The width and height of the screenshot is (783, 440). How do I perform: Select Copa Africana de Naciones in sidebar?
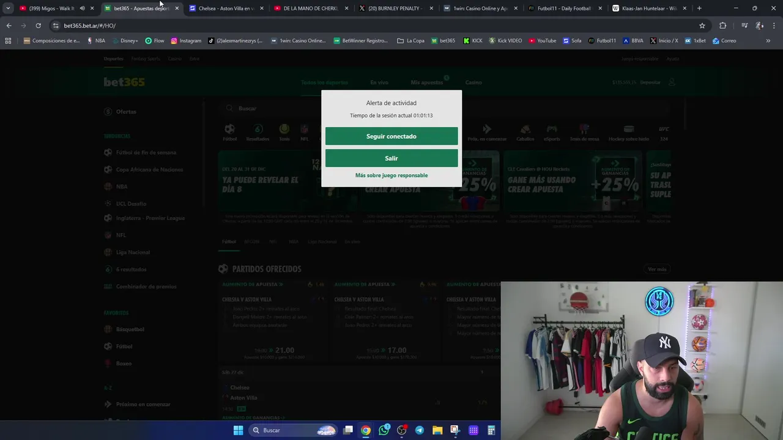[149, 169]
